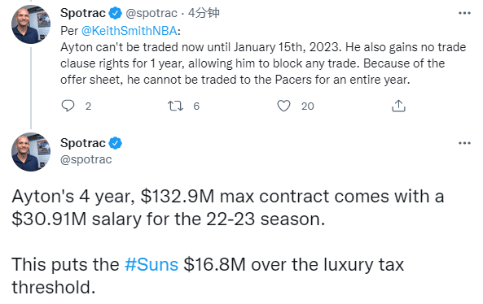
Task: Open the share icon on first tweet
Action: point(398,106)
